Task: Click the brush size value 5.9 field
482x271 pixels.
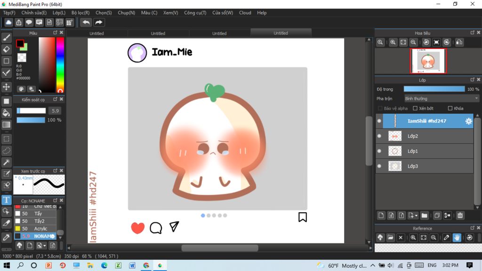Action: (56, 111)
